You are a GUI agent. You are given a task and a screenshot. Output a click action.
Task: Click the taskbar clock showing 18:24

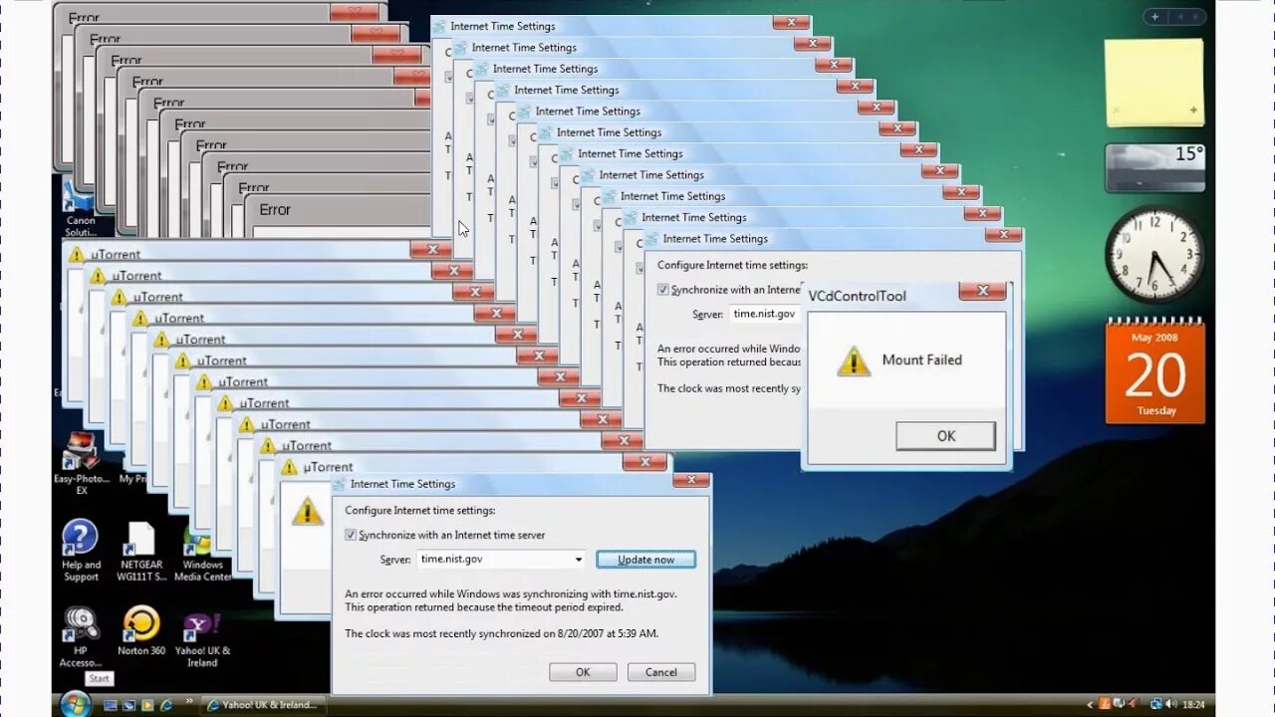[1193, 705]
